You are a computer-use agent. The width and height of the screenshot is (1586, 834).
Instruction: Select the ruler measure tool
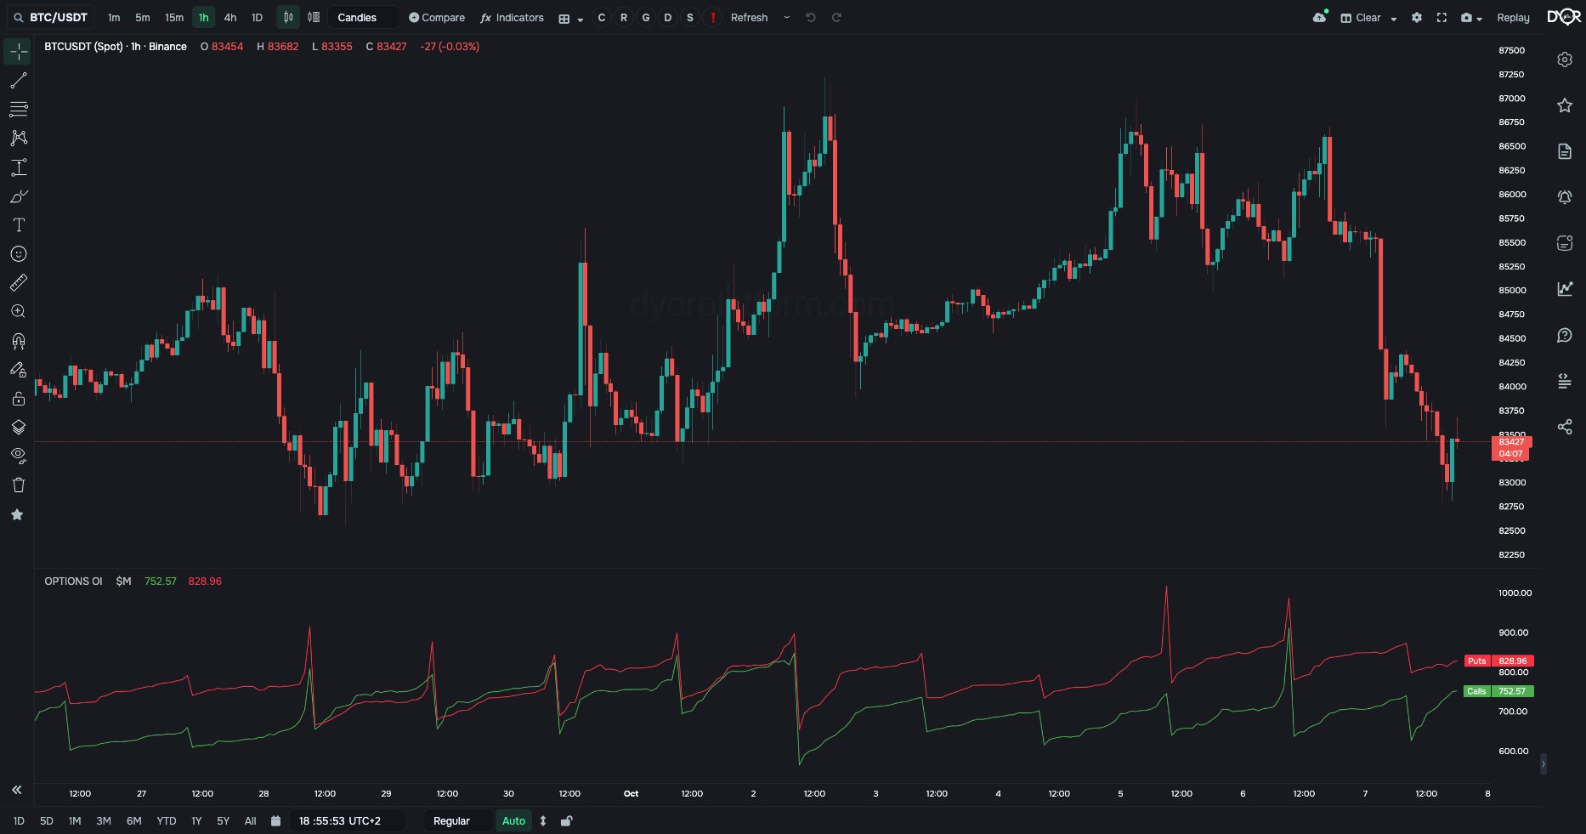tap(18, 283)
